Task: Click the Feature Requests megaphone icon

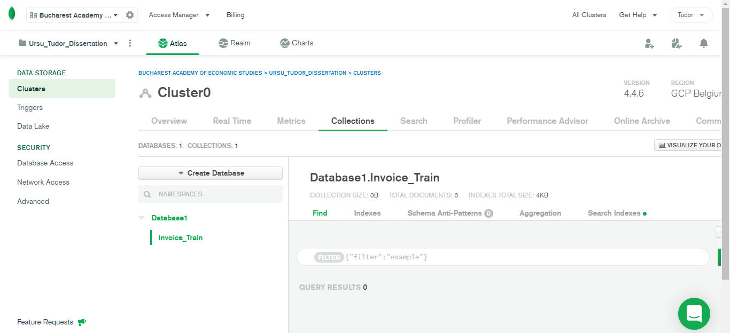Action: coord(82,322)
